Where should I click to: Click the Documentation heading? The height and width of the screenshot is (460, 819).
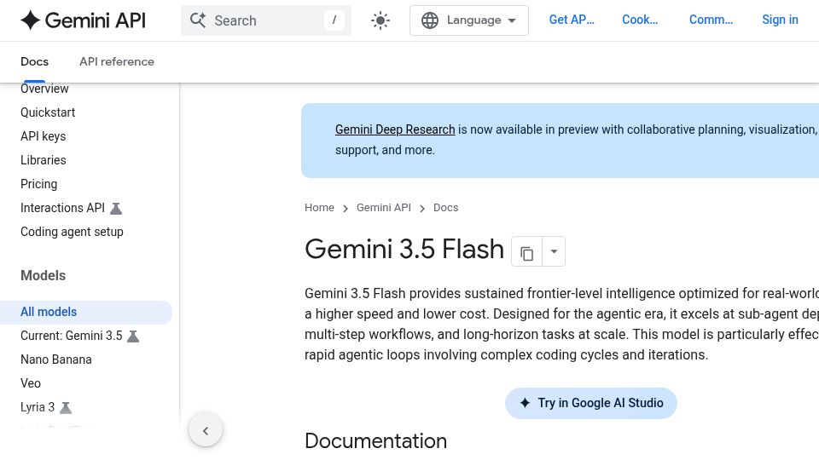pos(375,441)
